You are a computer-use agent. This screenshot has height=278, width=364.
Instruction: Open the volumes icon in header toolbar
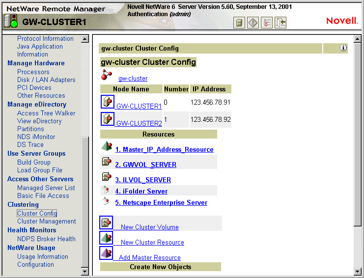tap(239, 23)
